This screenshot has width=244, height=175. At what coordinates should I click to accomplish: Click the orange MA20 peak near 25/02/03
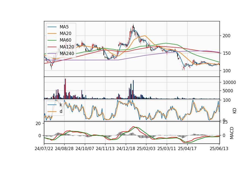click(145, 36)
